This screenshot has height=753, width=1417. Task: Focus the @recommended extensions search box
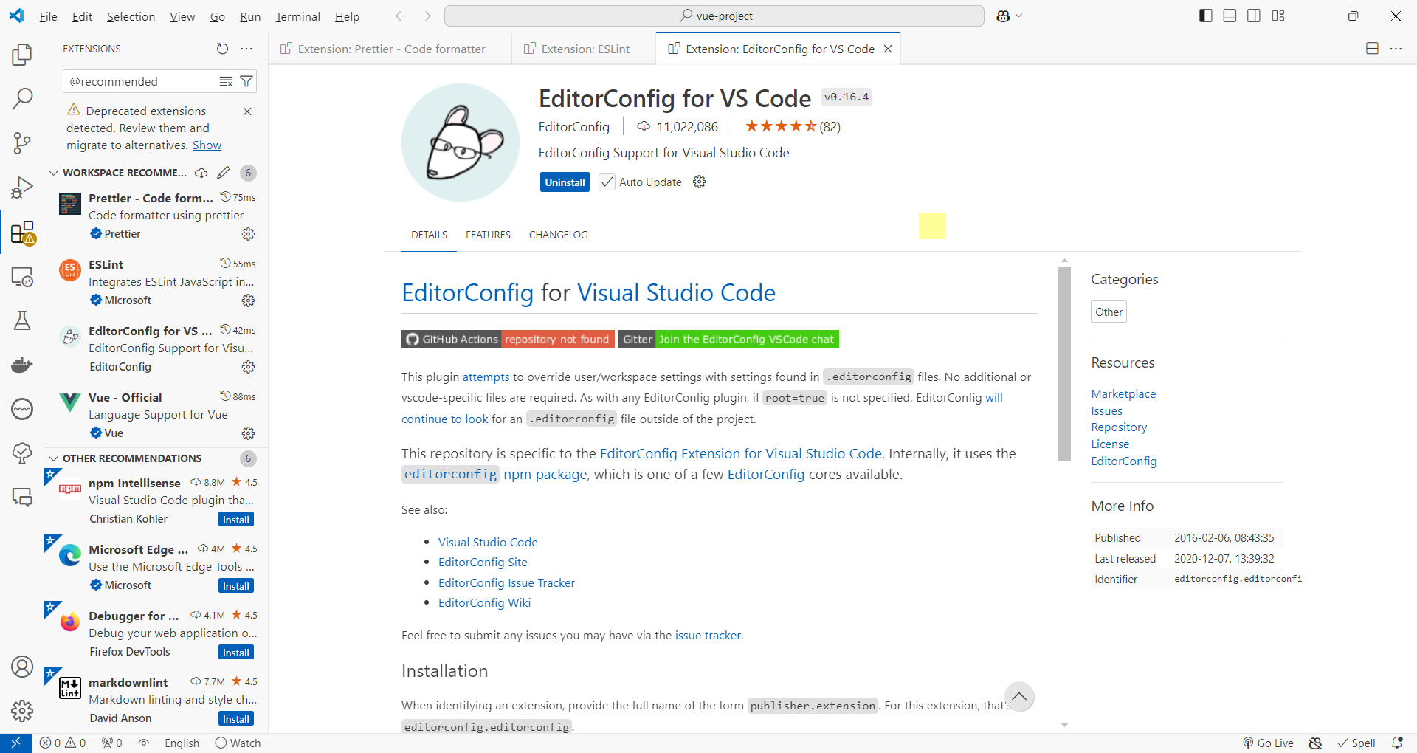[140, 81]
